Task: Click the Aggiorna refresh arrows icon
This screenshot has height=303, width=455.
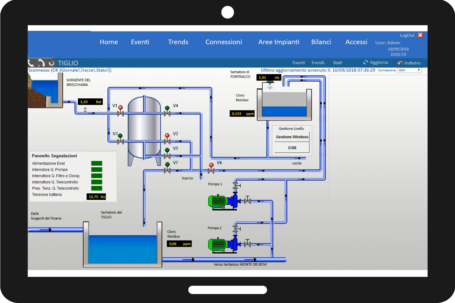Action: [365, 62]
